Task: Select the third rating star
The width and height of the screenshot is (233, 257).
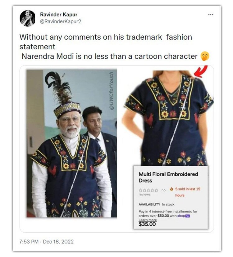Action: [149, 190]
